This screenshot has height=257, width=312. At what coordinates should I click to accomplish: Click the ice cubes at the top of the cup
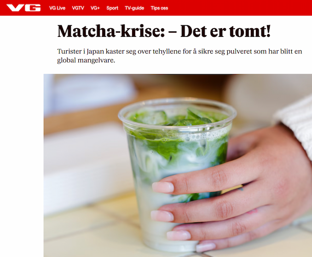pyautogui.click(x=175, y=117)
